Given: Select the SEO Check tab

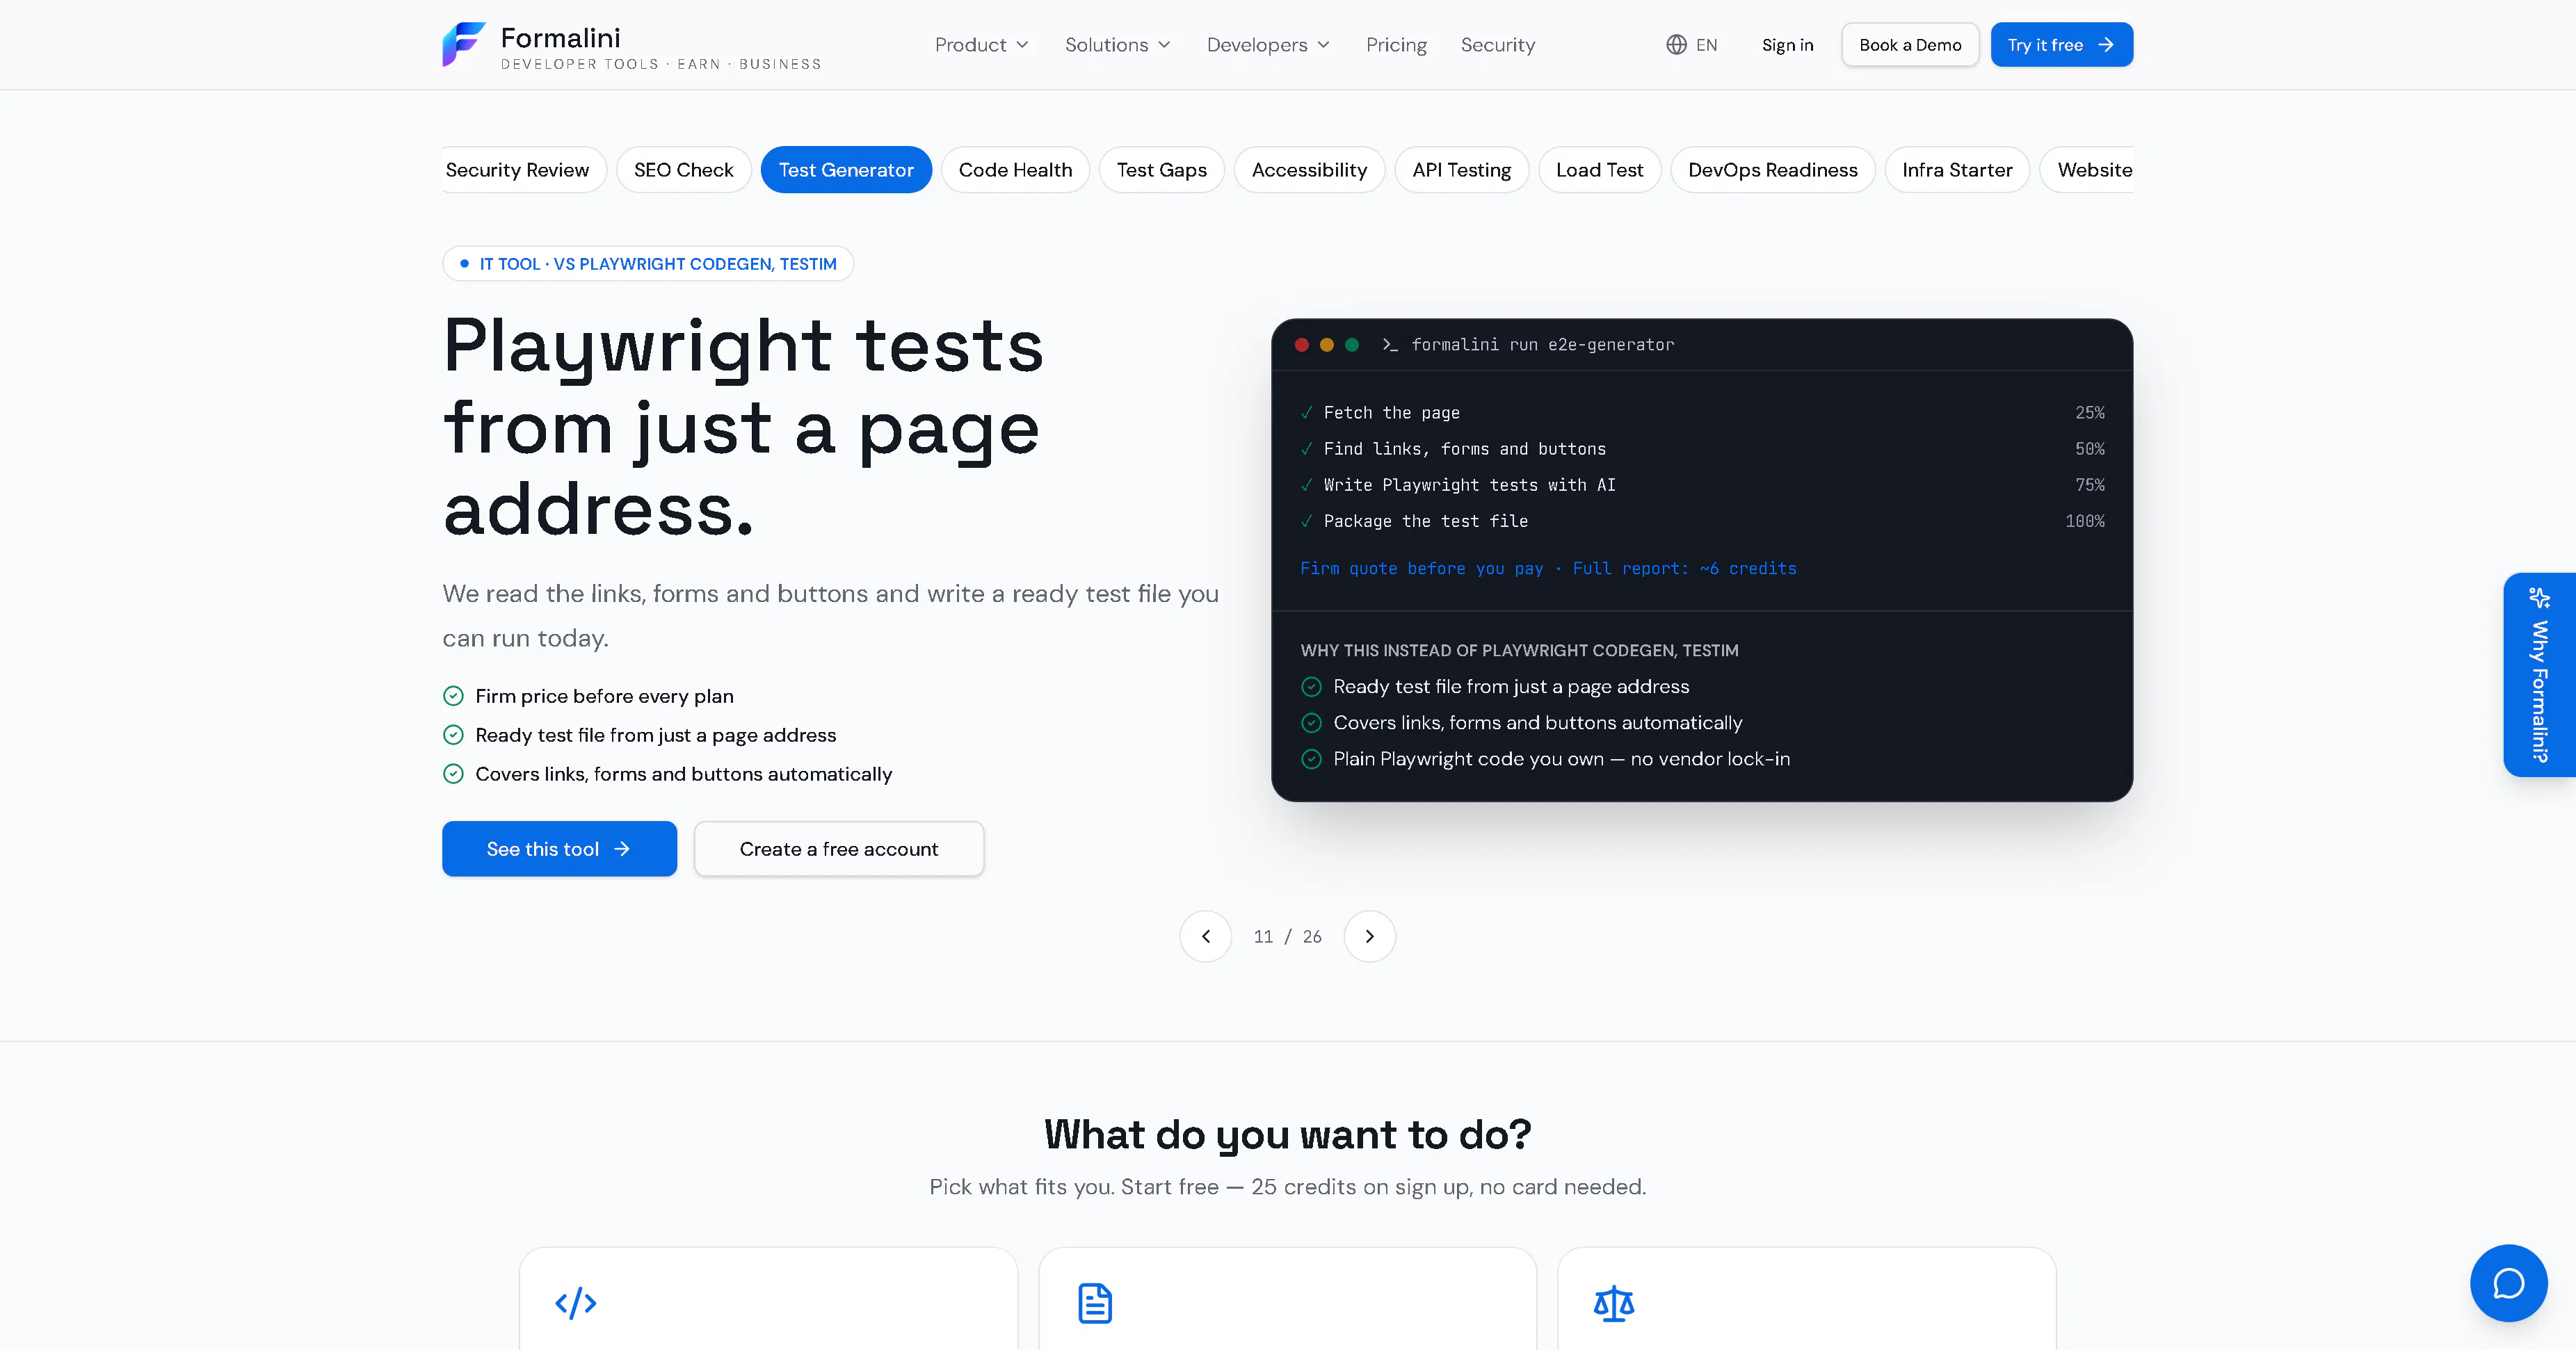Looking at the screenshot, I should tap(684, 170).
